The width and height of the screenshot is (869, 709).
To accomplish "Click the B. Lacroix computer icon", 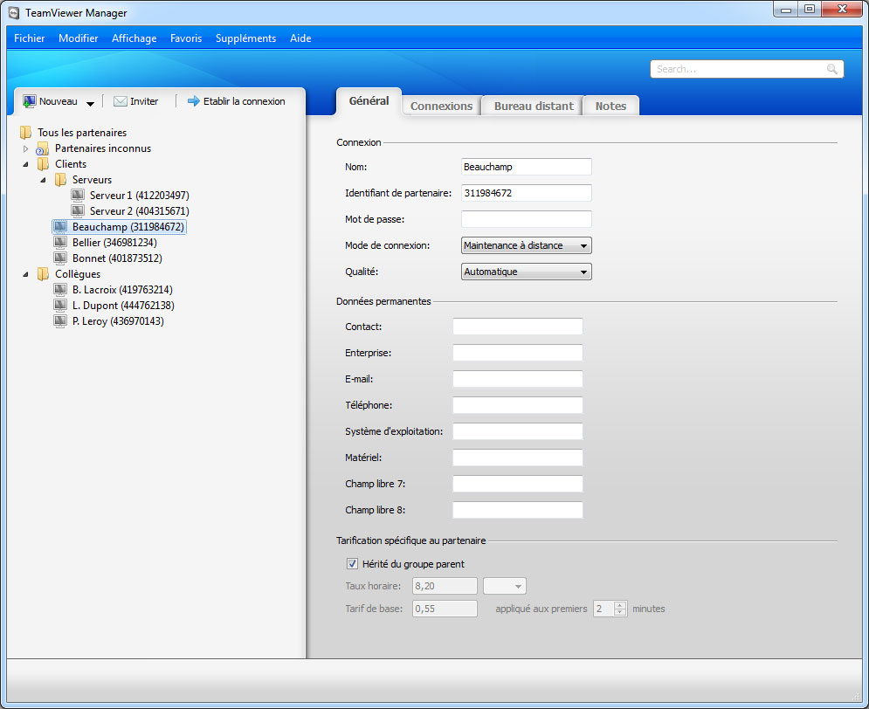I will (60, 290).
